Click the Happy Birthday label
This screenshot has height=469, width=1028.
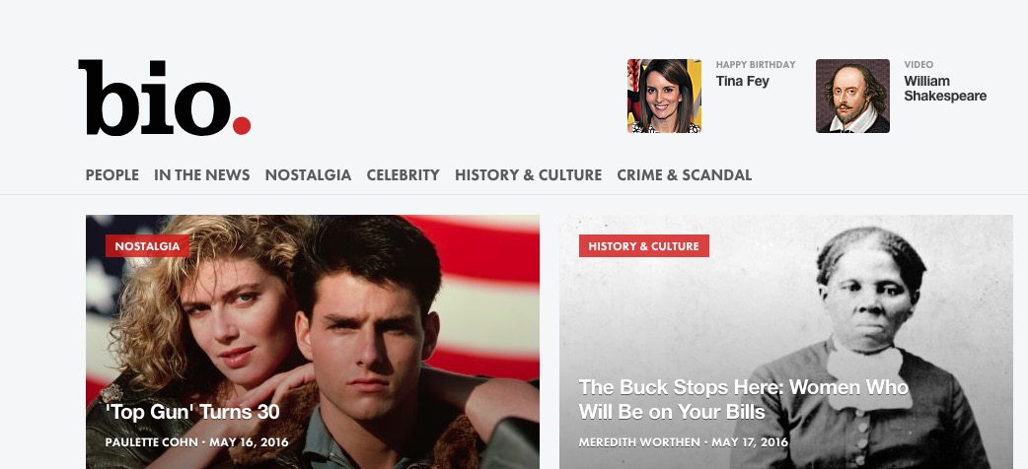click(756, 64)
